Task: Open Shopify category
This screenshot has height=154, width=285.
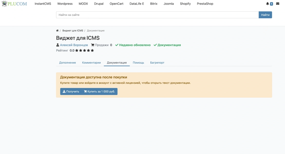Action: tap(185, 4)
